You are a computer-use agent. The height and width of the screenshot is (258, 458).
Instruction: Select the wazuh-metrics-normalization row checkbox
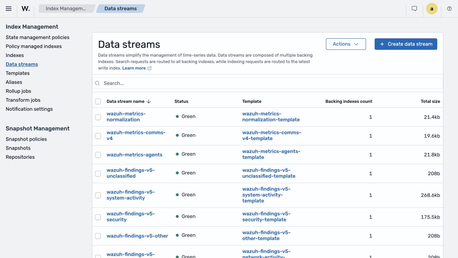pyautogui.click(x=98, y=117)
